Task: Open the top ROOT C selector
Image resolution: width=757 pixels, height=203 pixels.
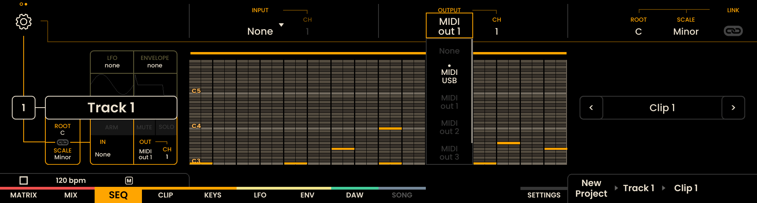Action: pyautogui.click(x=638, y=32)
